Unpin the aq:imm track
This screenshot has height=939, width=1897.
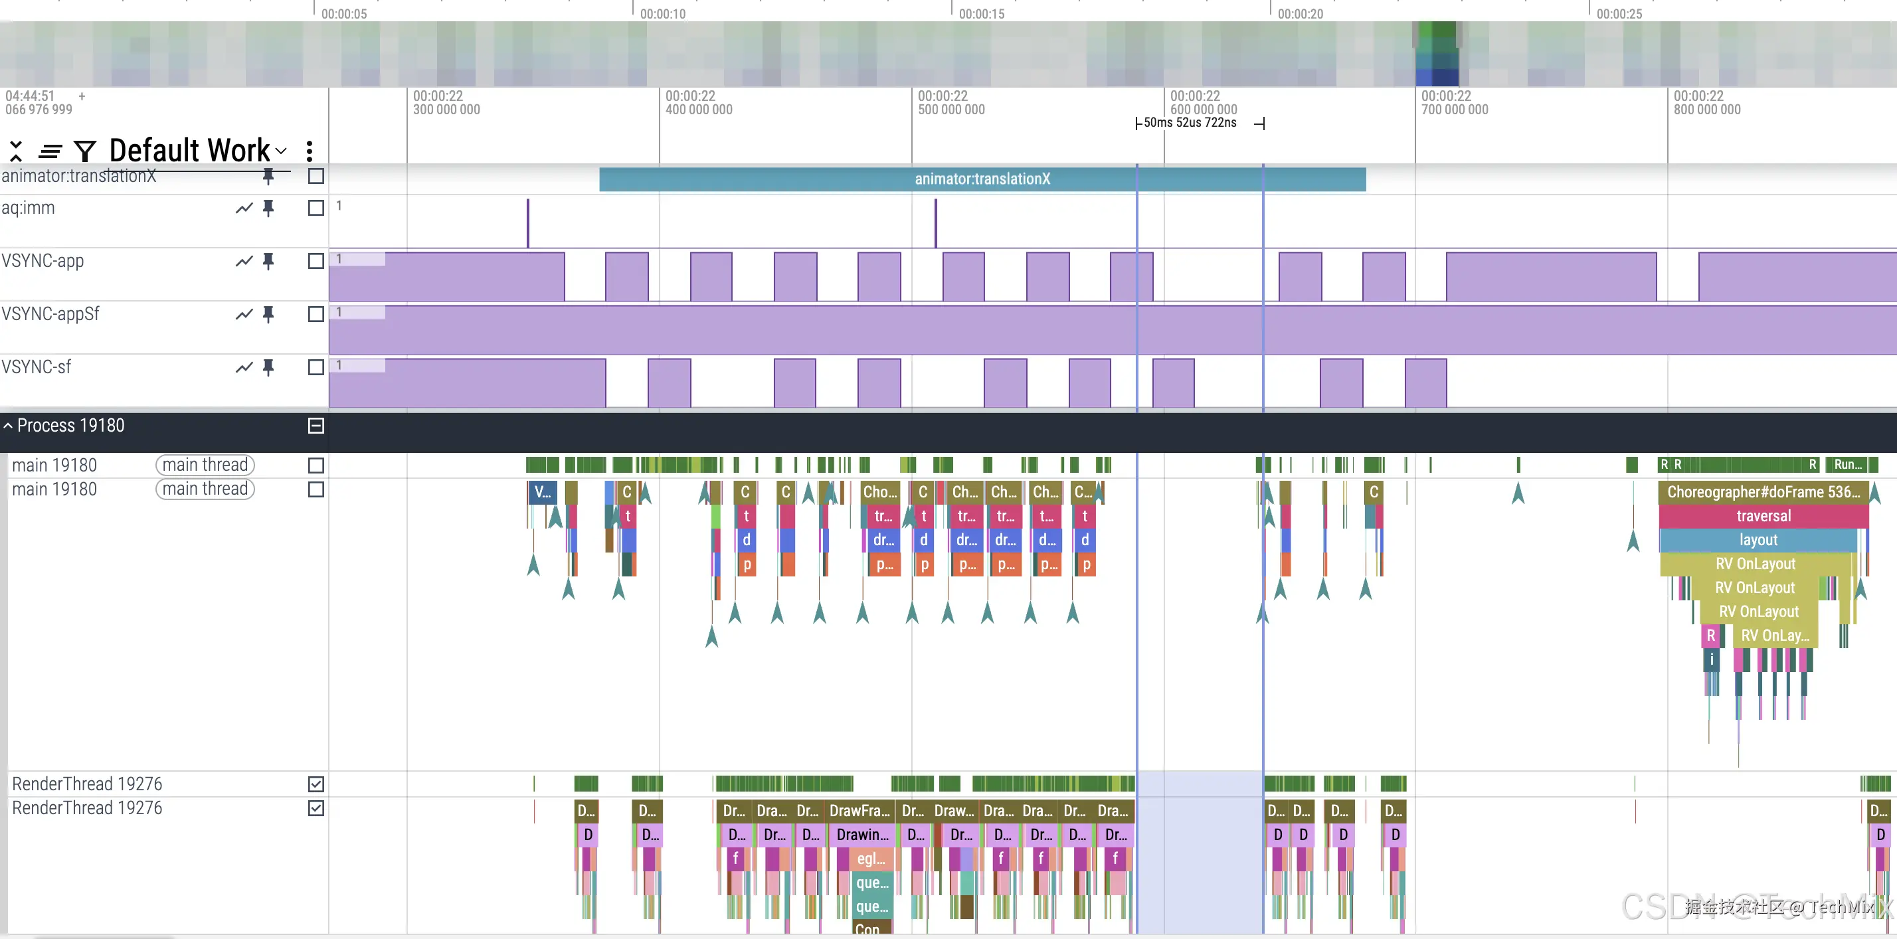pyautogui.click(x=269, y=209)
